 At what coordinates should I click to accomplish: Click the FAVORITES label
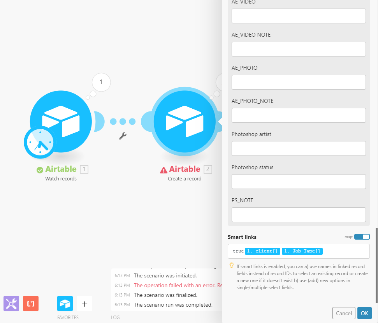tap(68, 317)
